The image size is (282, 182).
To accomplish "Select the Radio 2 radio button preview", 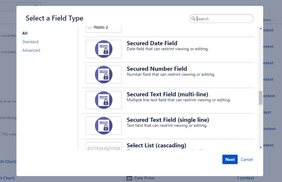I will click(x=90, y=27).
